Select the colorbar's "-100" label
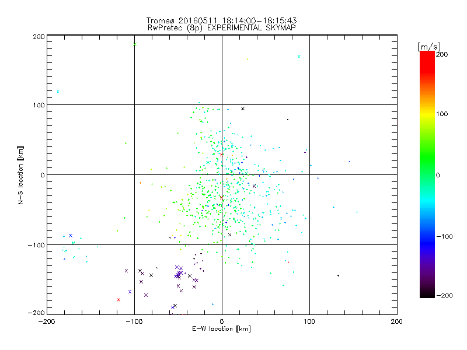Image resolution: width=467 pixels, height=350 pixels. [444, 236]
